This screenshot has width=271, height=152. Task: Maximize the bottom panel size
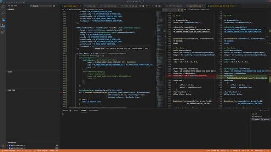click(x=265, y=111)
